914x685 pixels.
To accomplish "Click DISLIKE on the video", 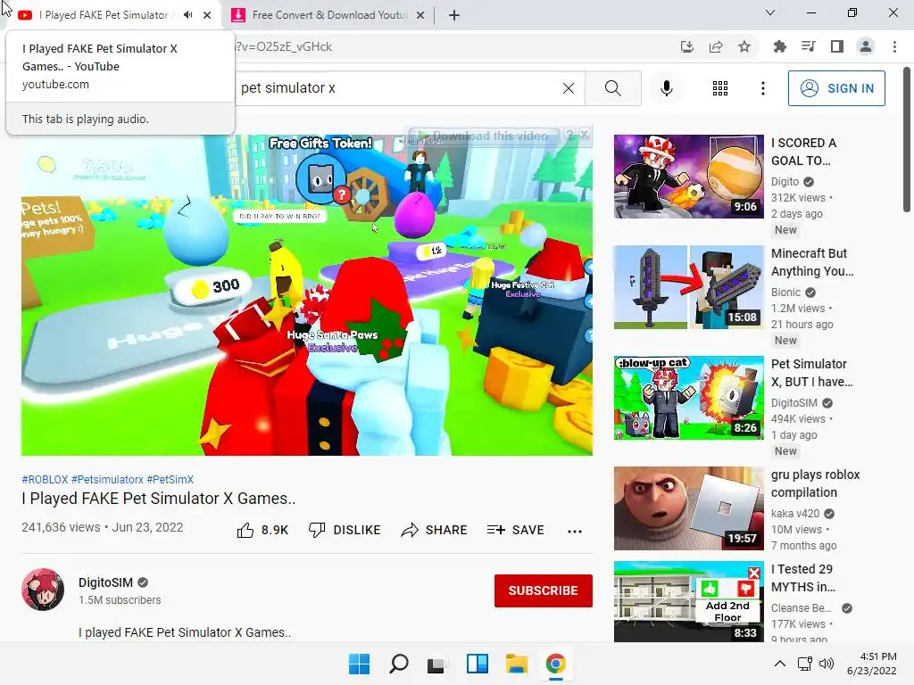I will (345, 530).
